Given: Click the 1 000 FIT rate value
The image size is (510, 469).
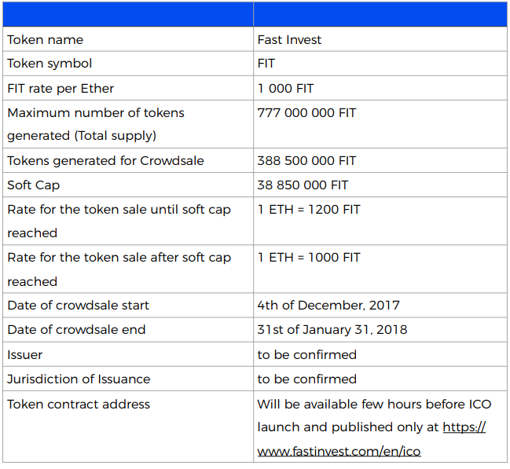Looking at the screenshot, I should click(285, 89).
